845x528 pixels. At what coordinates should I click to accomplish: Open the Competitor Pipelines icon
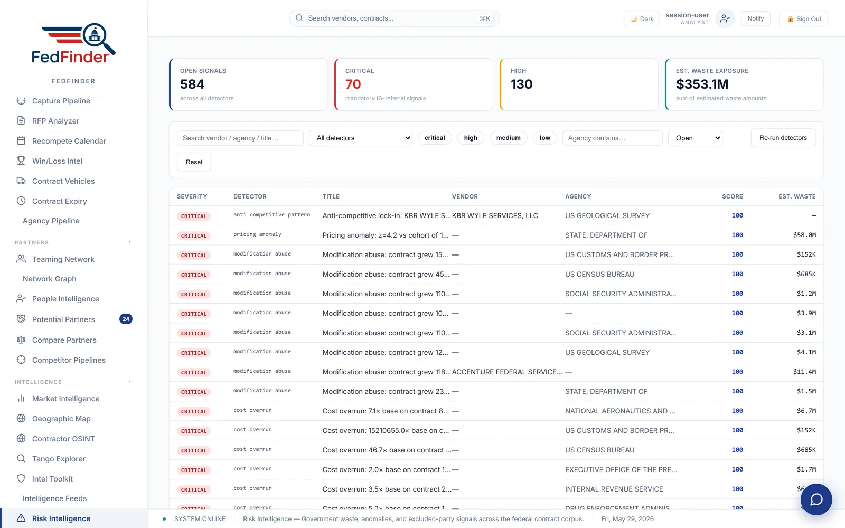tap(21, 360)
